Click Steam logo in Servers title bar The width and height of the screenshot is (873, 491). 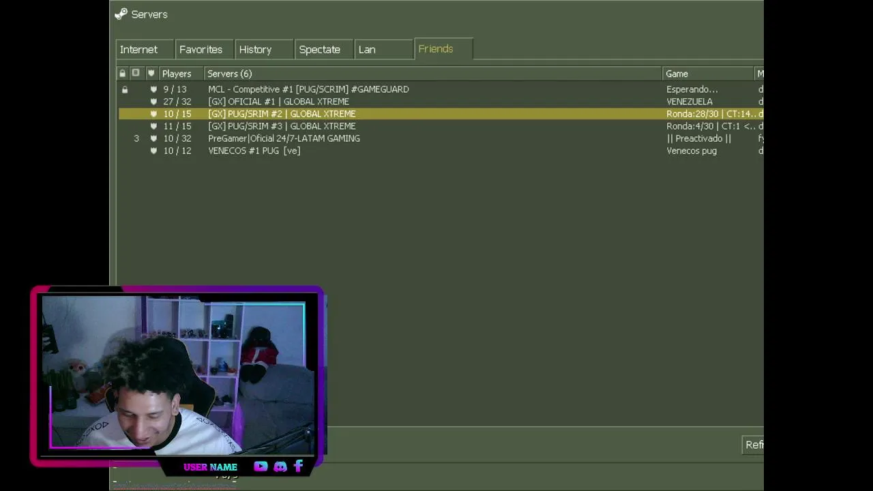point(121,14)
